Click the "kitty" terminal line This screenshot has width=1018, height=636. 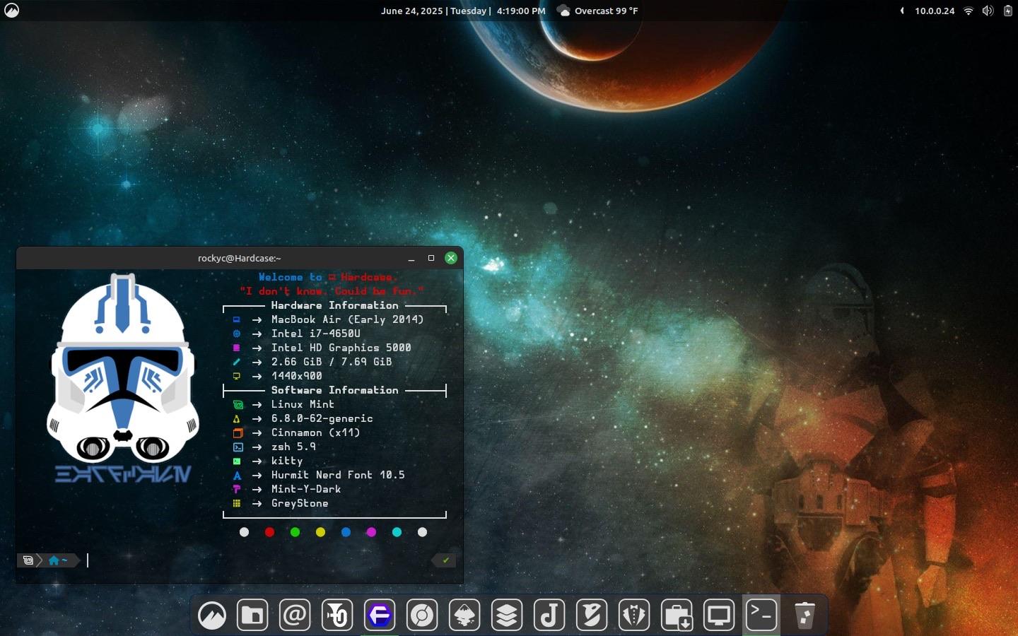click(x=287, y=461)
